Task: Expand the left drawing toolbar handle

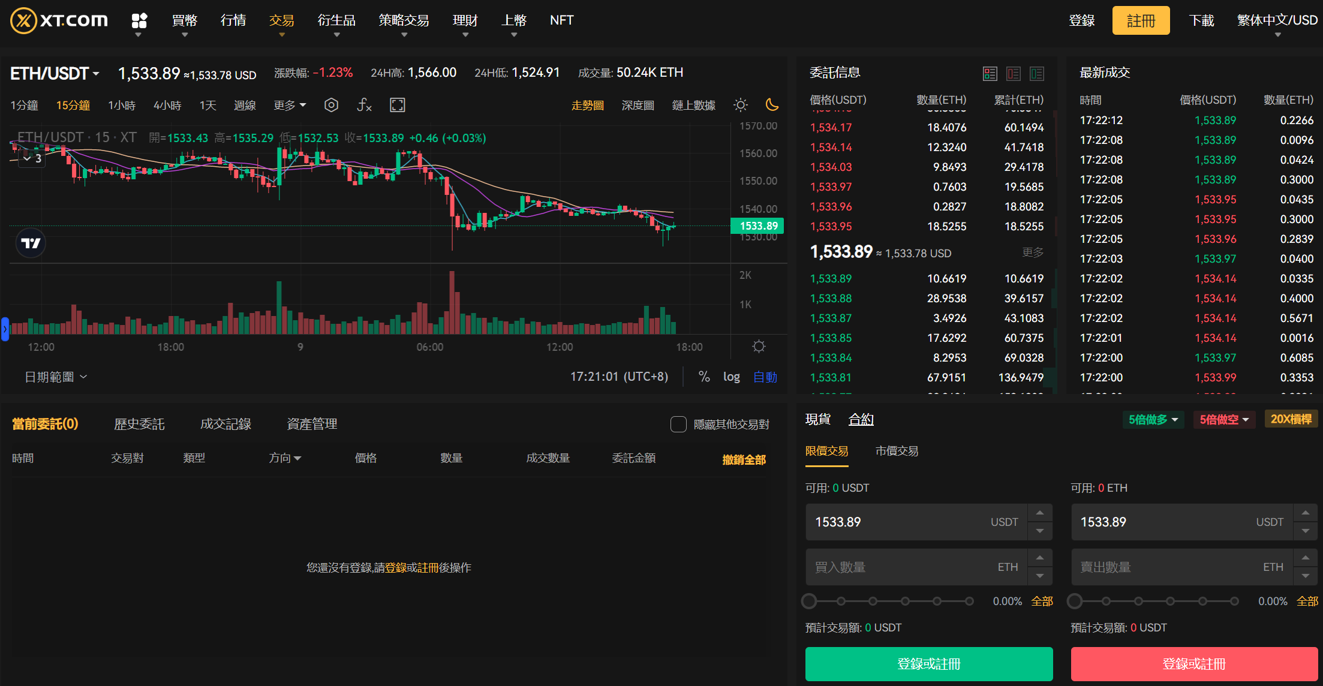Action: pos(5,329)
